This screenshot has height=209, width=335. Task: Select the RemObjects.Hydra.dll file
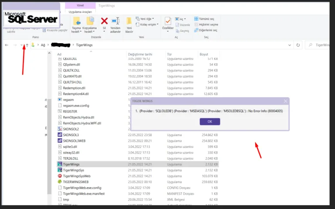point(79,117)
